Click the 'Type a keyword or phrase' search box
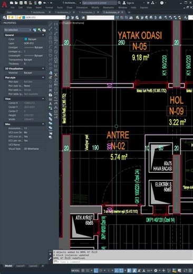The image size is (193, 274). 99,3
